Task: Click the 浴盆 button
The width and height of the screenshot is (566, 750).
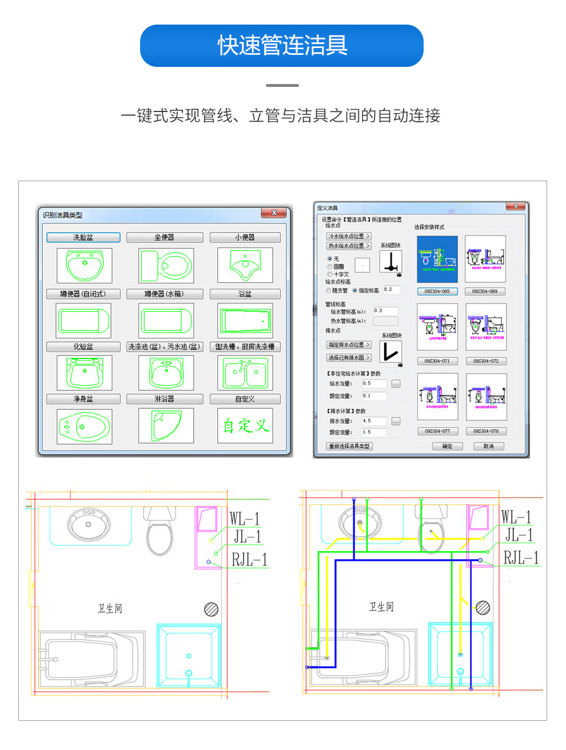Action: click(245, 294)
